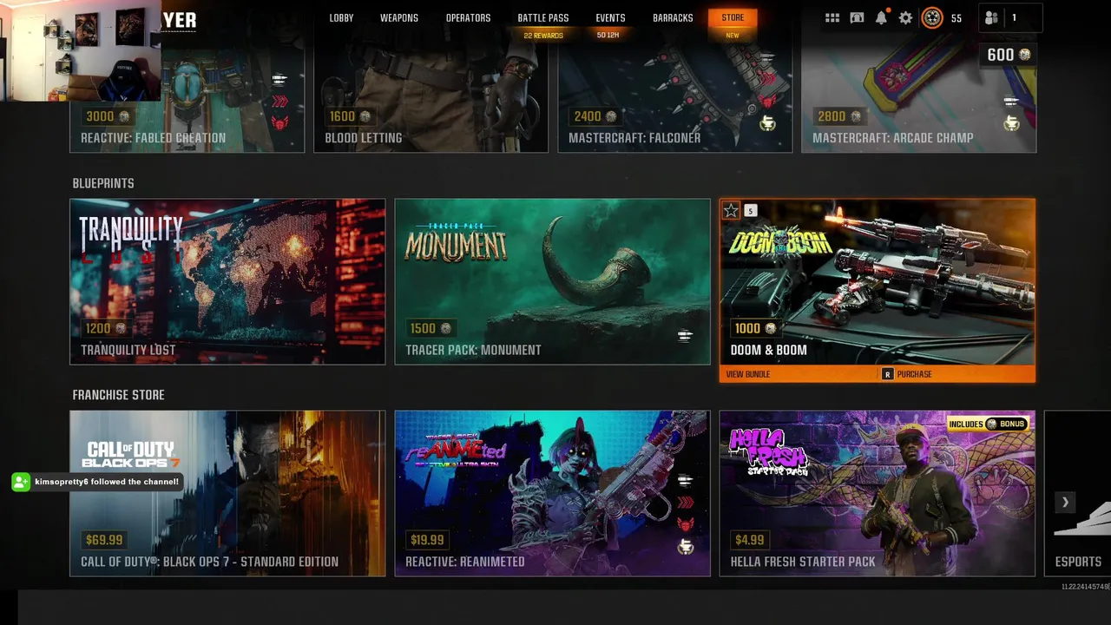The height and width of the screenshot is (625, 1111).
Task: Click the R key prompt beside Purchase
Action: point(887,374)
